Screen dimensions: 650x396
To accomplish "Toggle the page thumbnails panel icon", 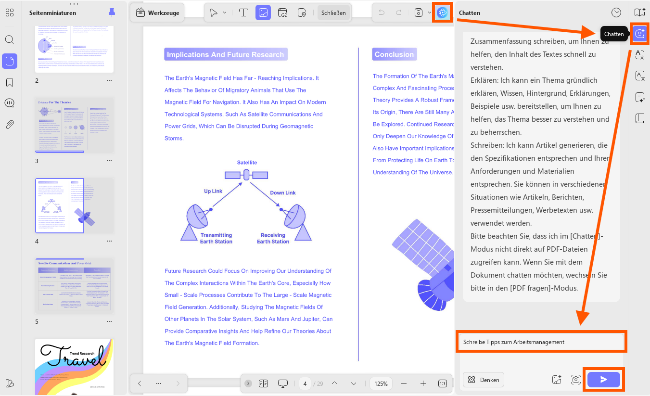I will 10,61.
